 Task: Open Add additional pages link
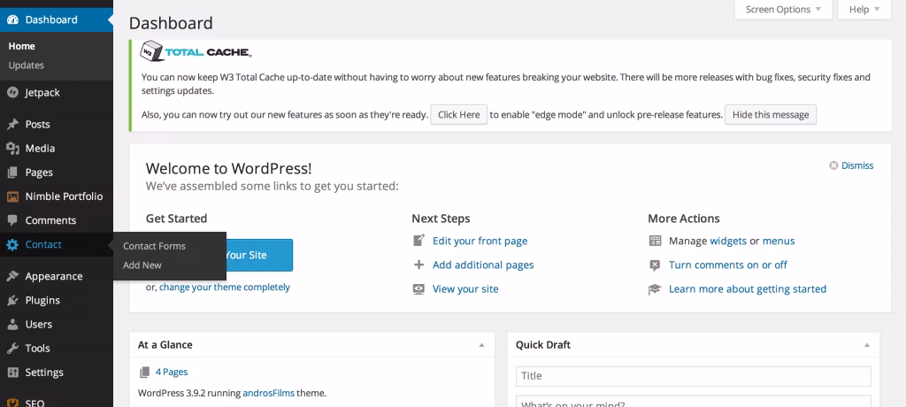[483, 265]
